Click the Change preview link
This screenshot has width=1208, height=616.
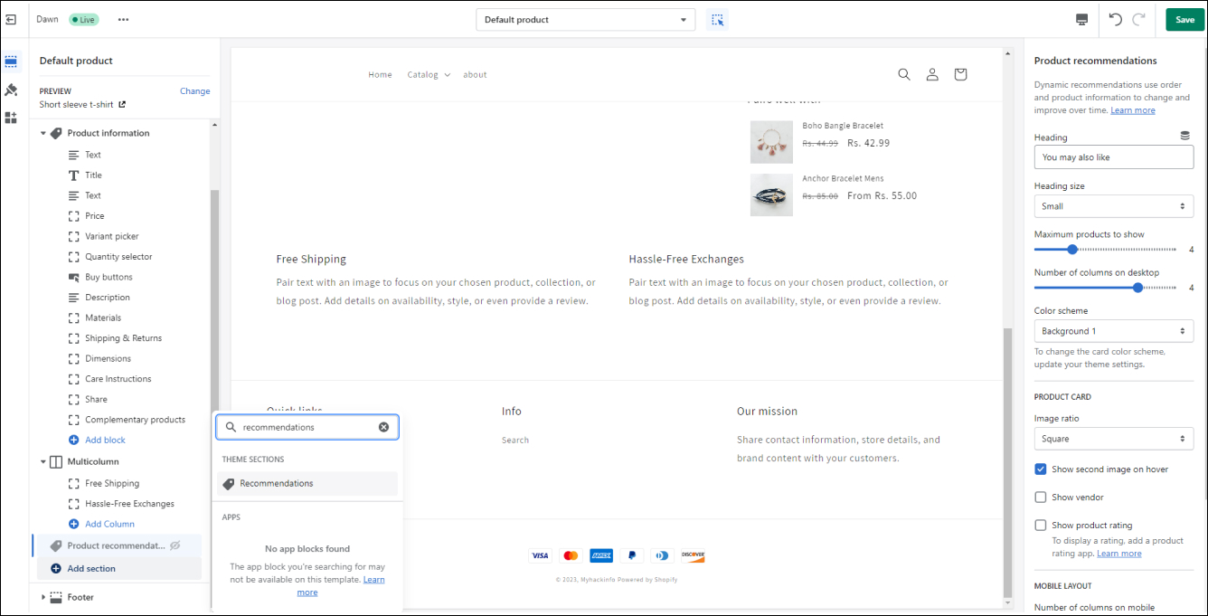(194, 90)
